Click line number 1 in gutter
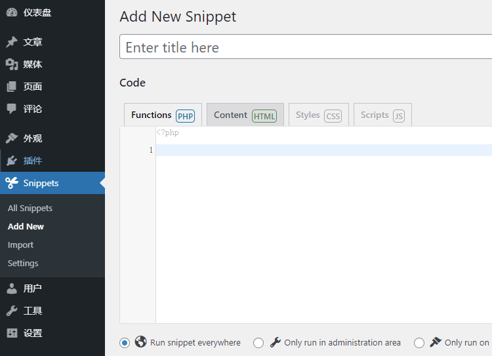 (151, 150)
